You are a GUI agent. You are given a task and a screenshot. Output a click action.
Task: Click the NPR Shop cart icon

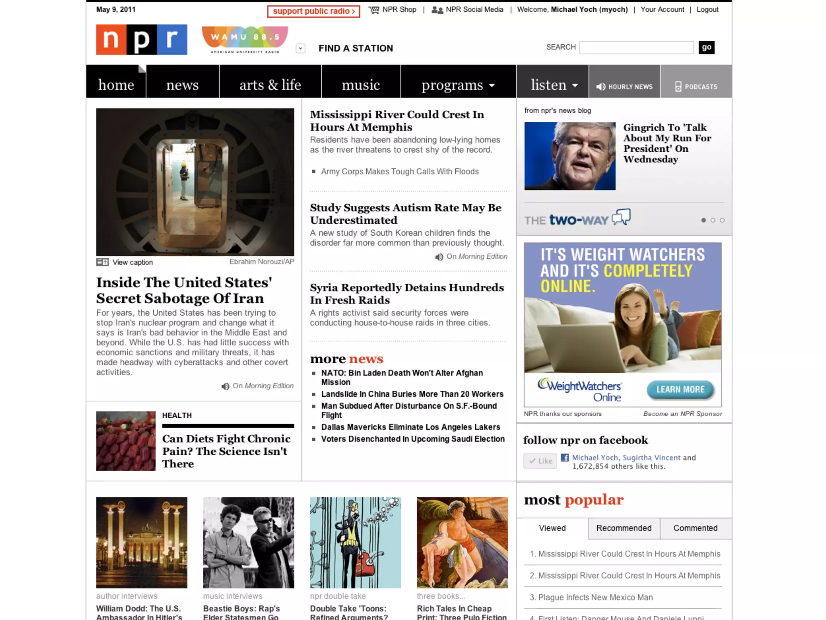click(374, 10)
